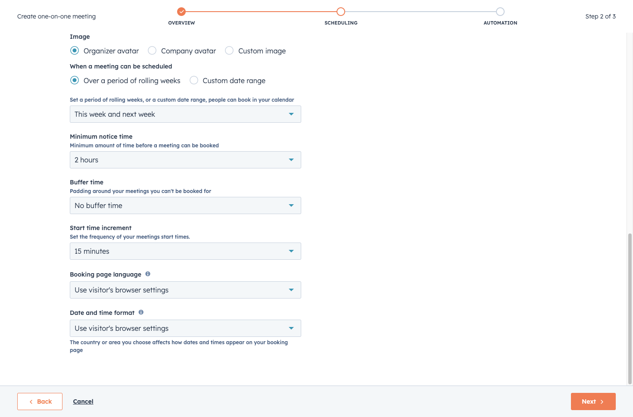Click the info icon beside Booking page language
Image resolution: width=633 pixels, height=417 pixels.
point(148,274)
